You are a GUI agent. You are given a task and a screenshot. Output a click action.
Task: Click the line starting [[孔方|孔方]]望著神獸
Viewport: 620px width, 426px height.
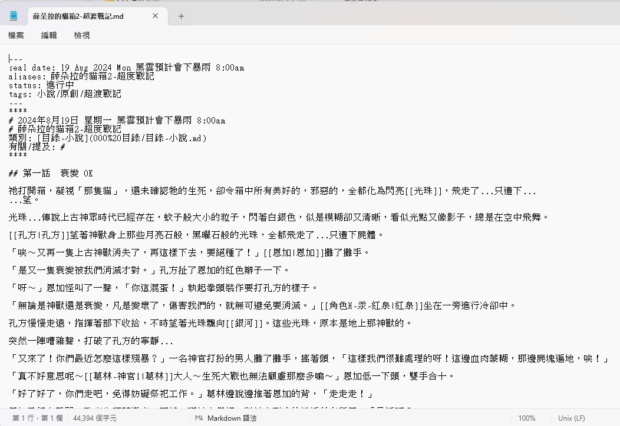click(x=196, y=235)
